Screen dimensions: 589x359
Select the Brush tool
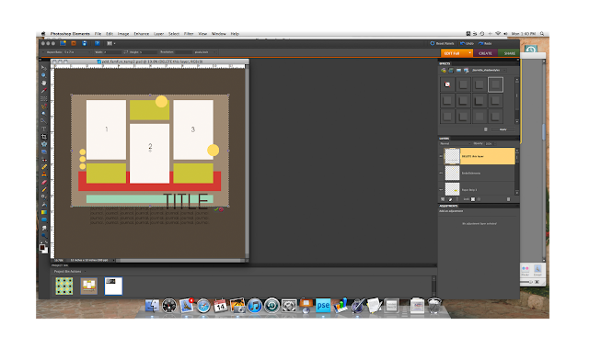click(x=44, y=190)
